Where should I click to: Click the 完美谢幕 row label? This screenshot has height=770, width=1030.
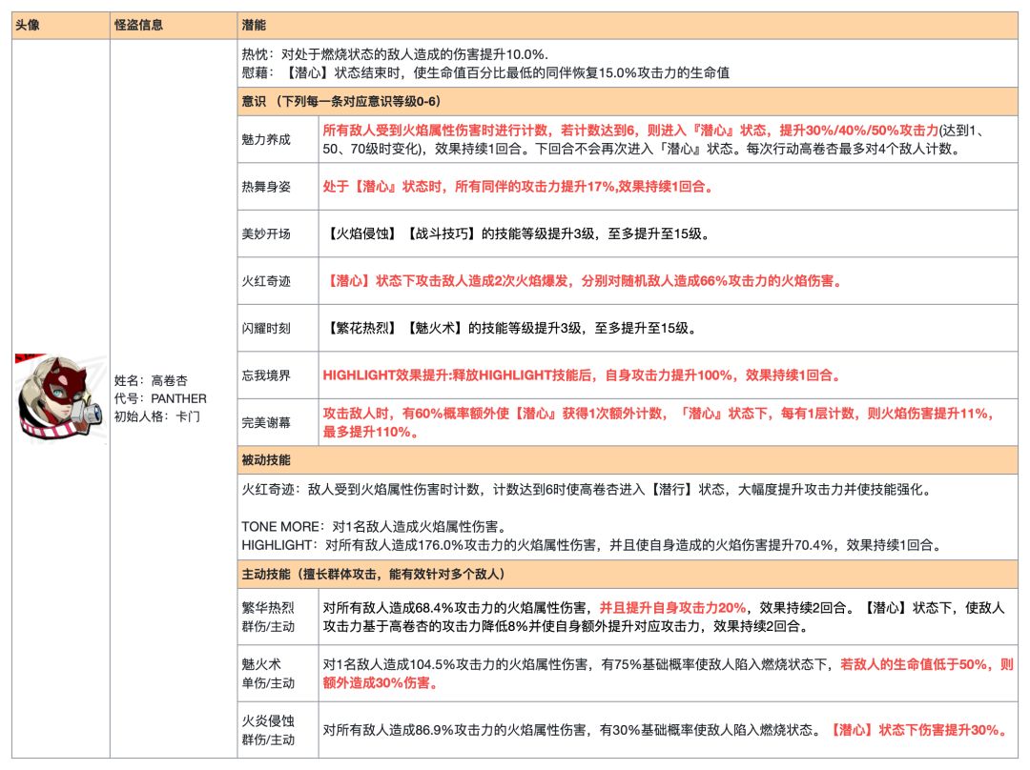[x=266, y=423]
